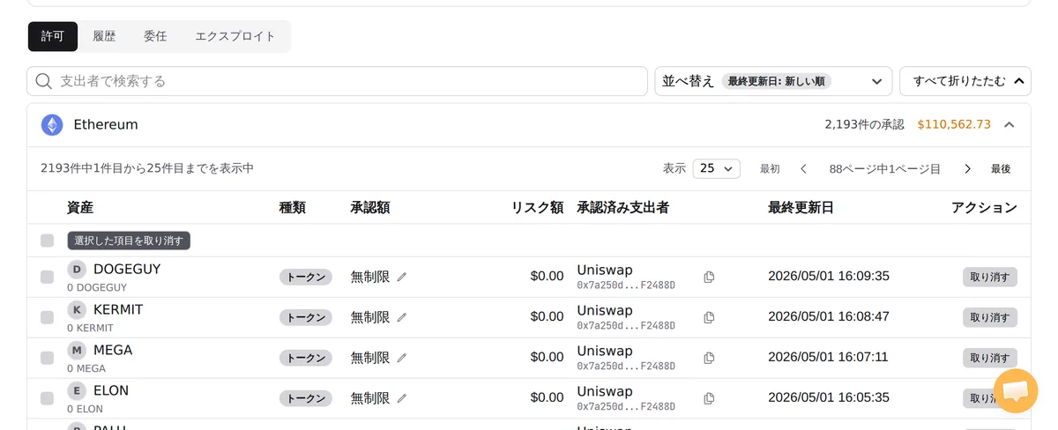
Task: Click Uniswap spender in KERMIT row
Action: click(605, 310)
